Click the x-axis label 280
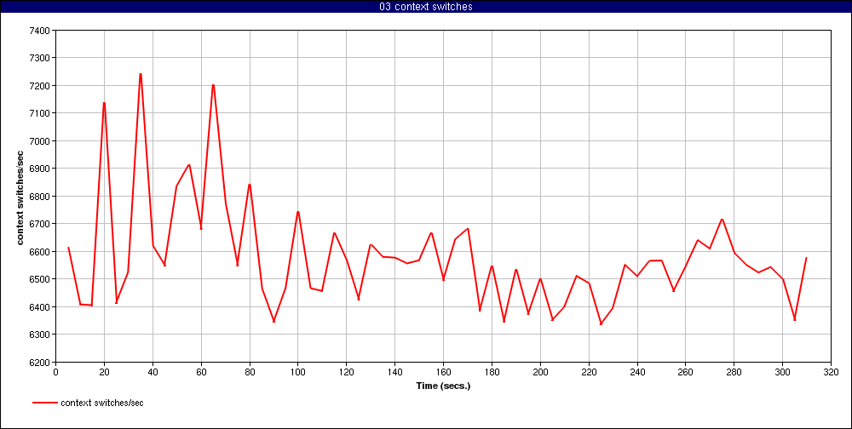This screenshot has height=429, width=852. pos(734,372)
